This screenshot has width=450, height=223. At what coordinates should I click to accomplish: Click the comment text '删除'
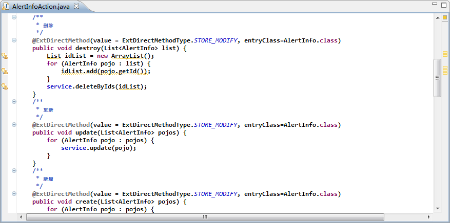[x=48, y=26]
